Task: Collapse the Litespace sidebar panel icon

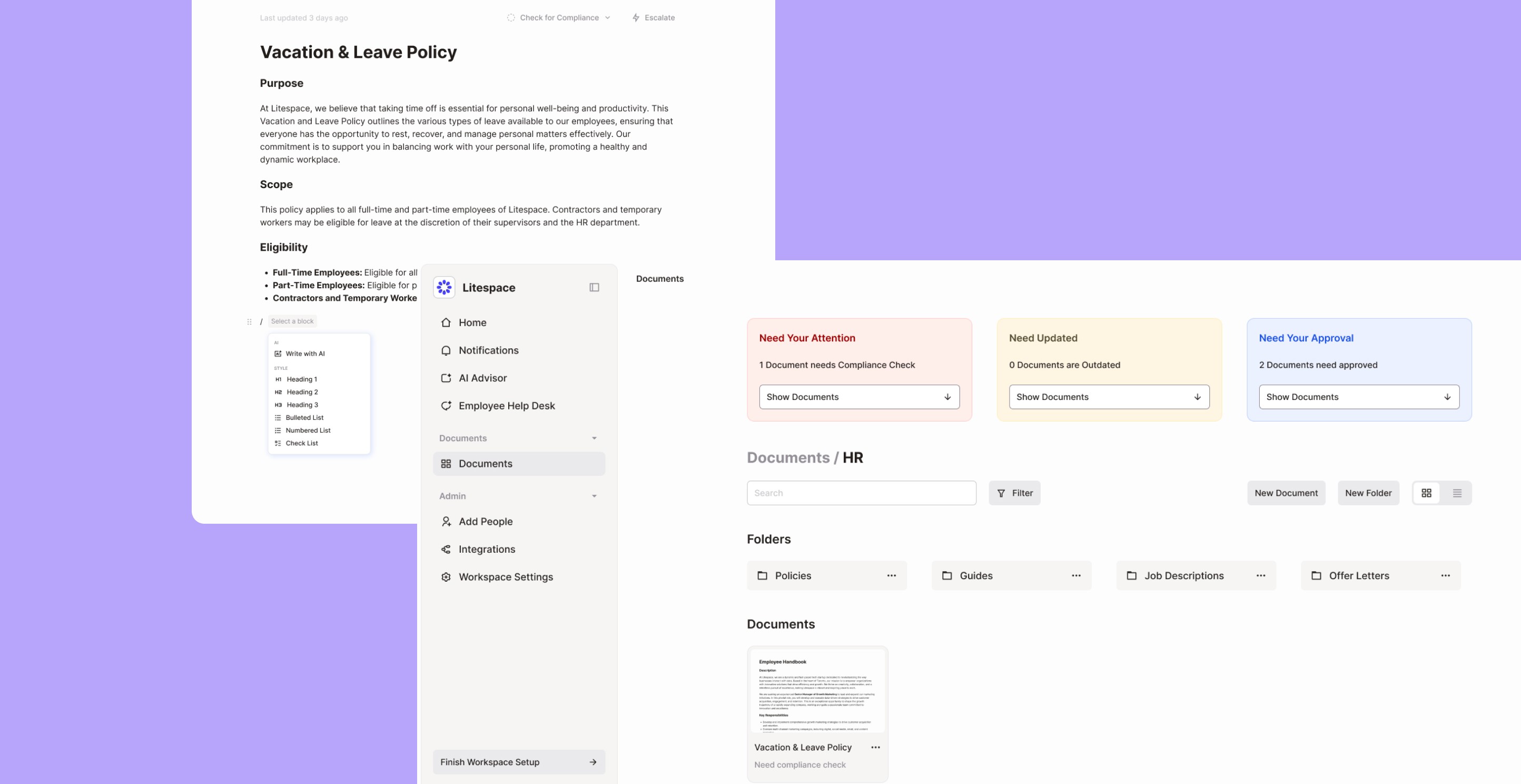Action: pyautogui.click(x=594, y=287)
